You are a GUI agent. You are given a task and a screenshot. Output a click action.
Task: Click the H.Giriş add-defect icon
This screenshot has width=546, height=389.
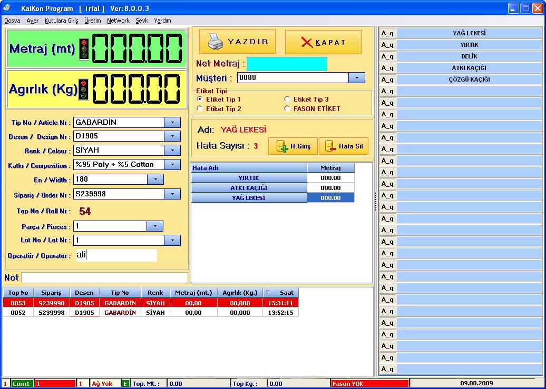click(x=282, y=146)
